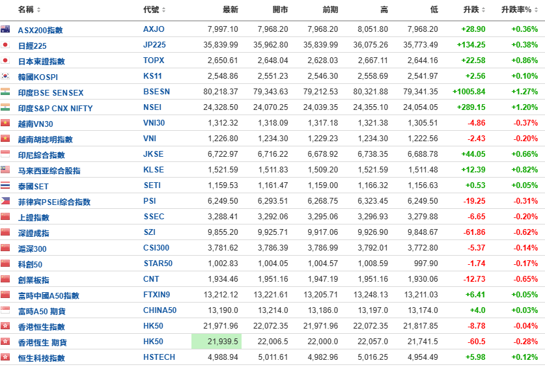Click the Indonesia flag beside 印尼綜合指數
The height and width of the screenshot is (367, 545).
[x=5, y=154]
